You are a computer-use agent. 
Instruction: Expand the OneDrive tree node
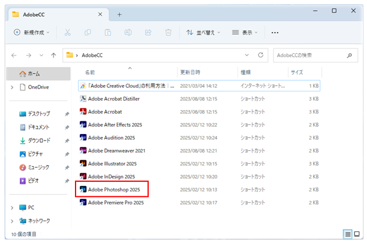pos(13,87)
